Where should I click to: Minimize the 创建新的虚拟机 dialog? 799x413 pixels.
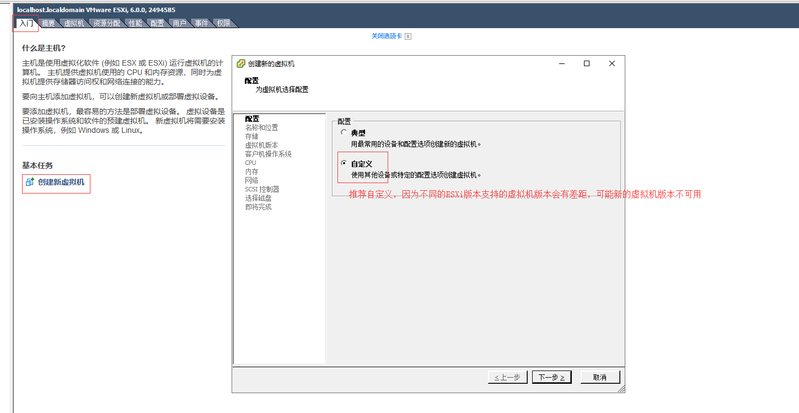[x=561, y=63]
